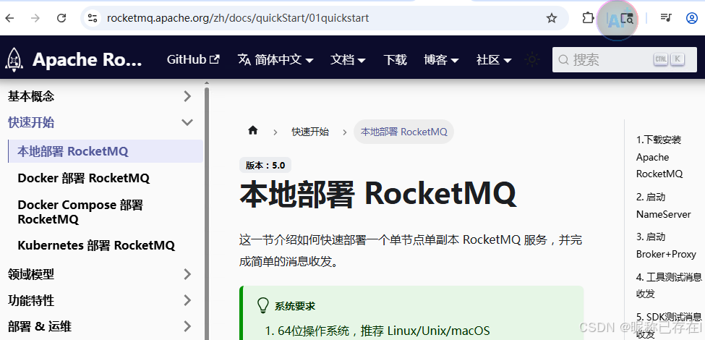Jump to 4. 工具测试消息收发 section
The image size is (705, 340).
pos(669,285)
